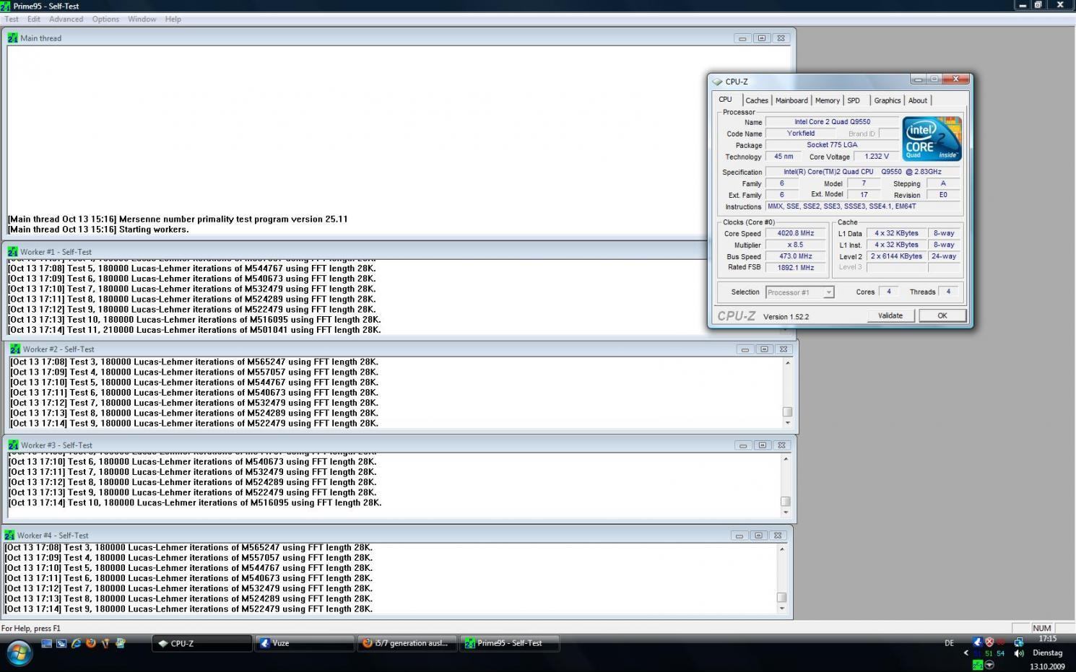Click the red security shield tray icon
Image resolution: width=1076 pixels, height=672 pixels.
click(989, 642)
